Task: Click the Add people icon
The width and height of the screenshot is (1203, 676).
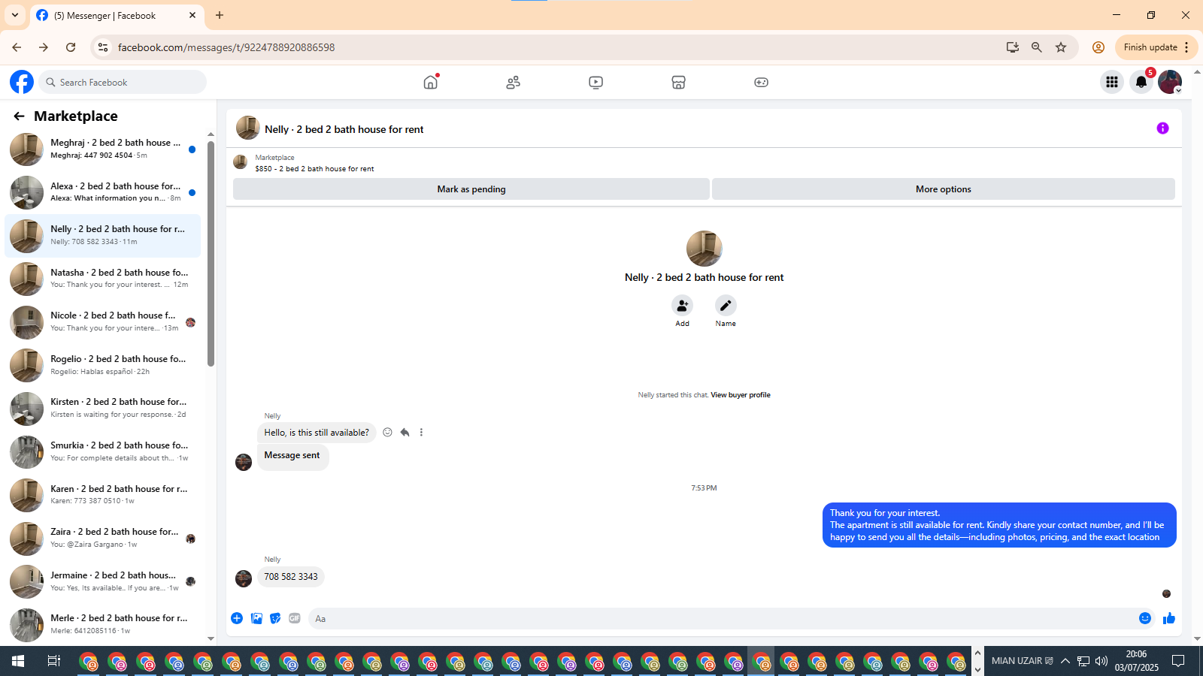Action: [682, 305]
